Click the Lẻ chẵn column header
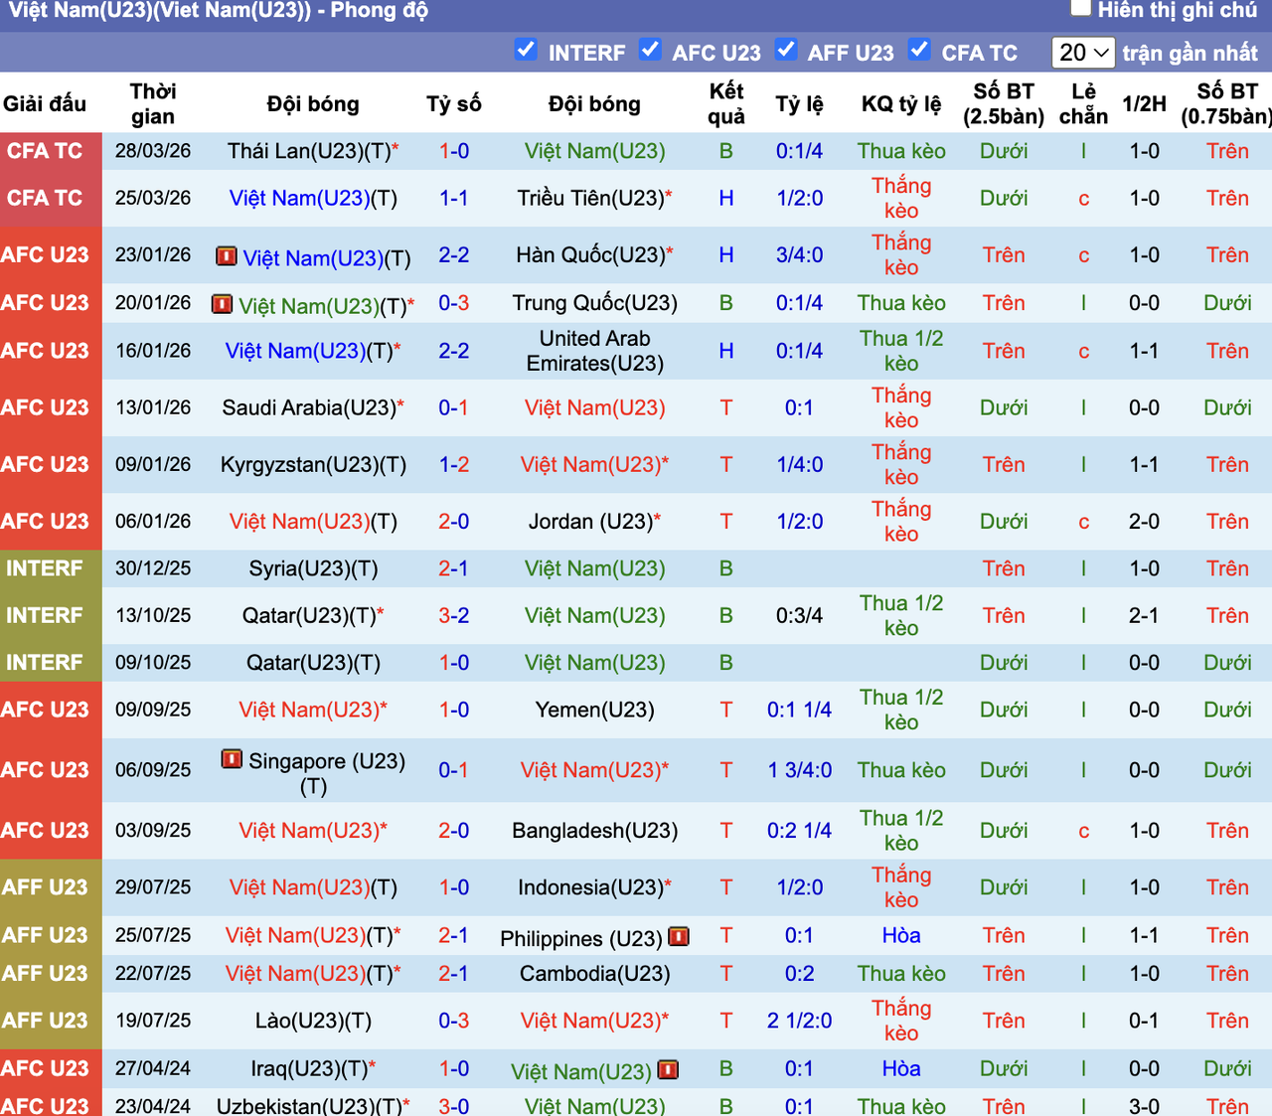Viewport: 1272px width, 1116px height. [x=1083, y=103]
